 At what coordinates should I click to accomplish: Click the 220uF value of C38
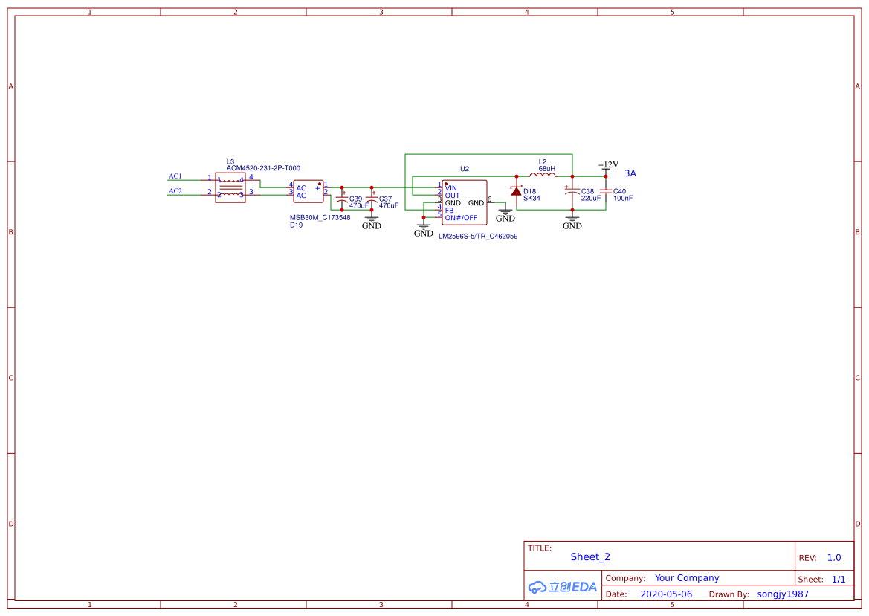(591, 199)
